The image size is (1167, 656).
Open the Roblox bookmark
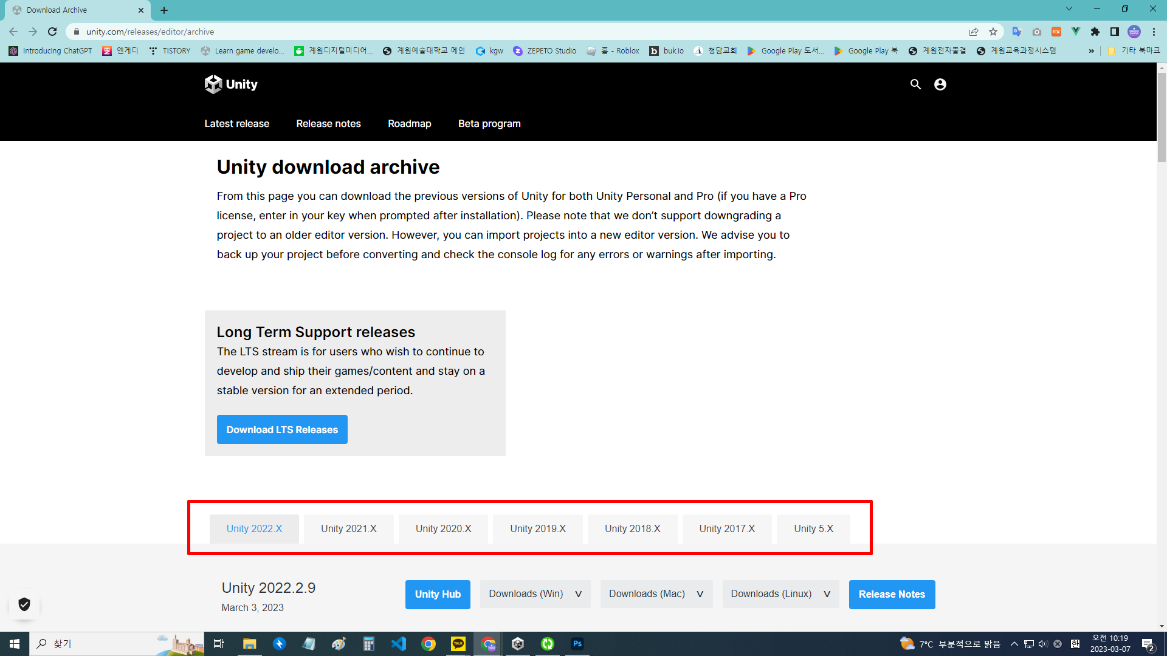pos(613,51)
